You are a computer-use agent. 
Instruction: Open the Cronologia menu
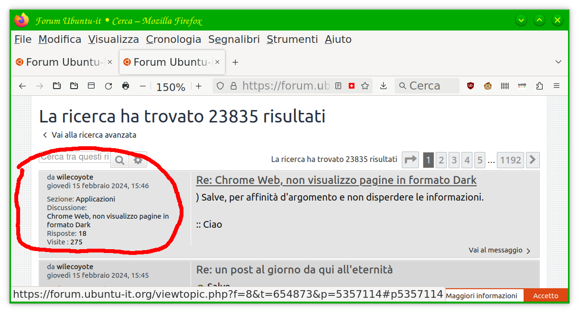174,40
